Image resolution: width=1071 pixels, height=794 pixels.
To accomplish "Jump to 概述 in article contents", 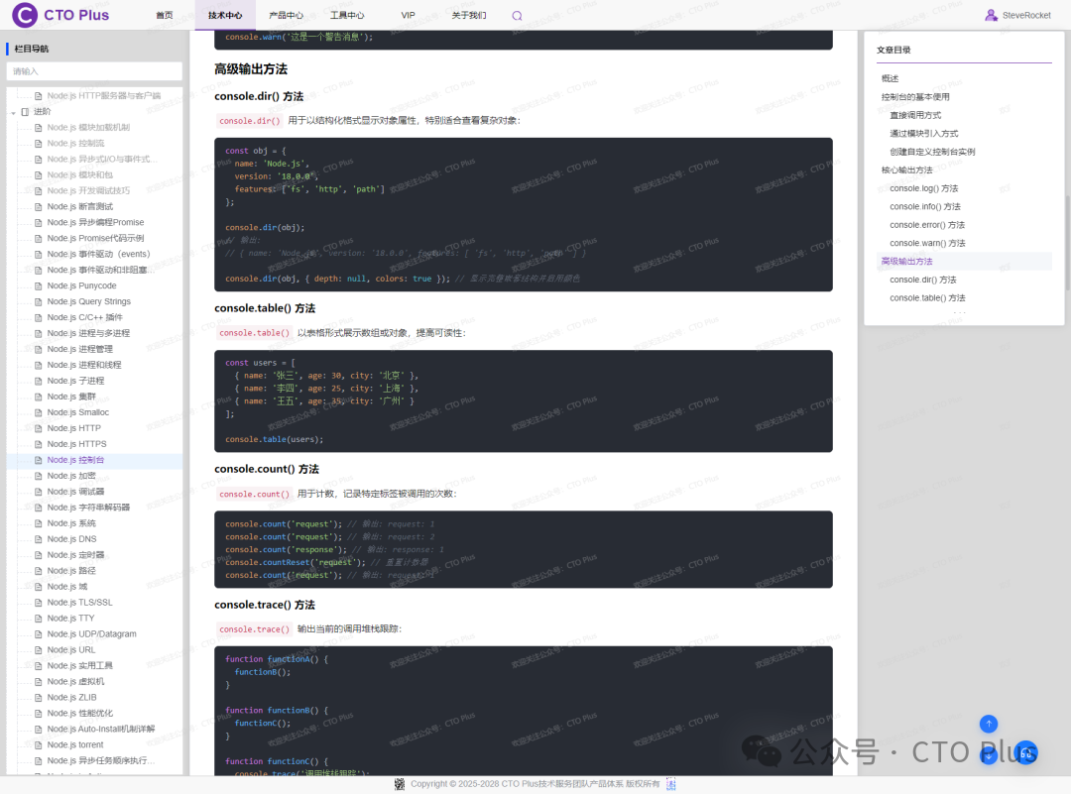I will [890, 78].
